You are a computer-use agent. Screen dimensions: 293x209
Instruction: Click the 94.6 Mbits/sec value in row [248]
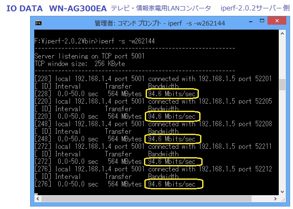[x=172, y=139]
